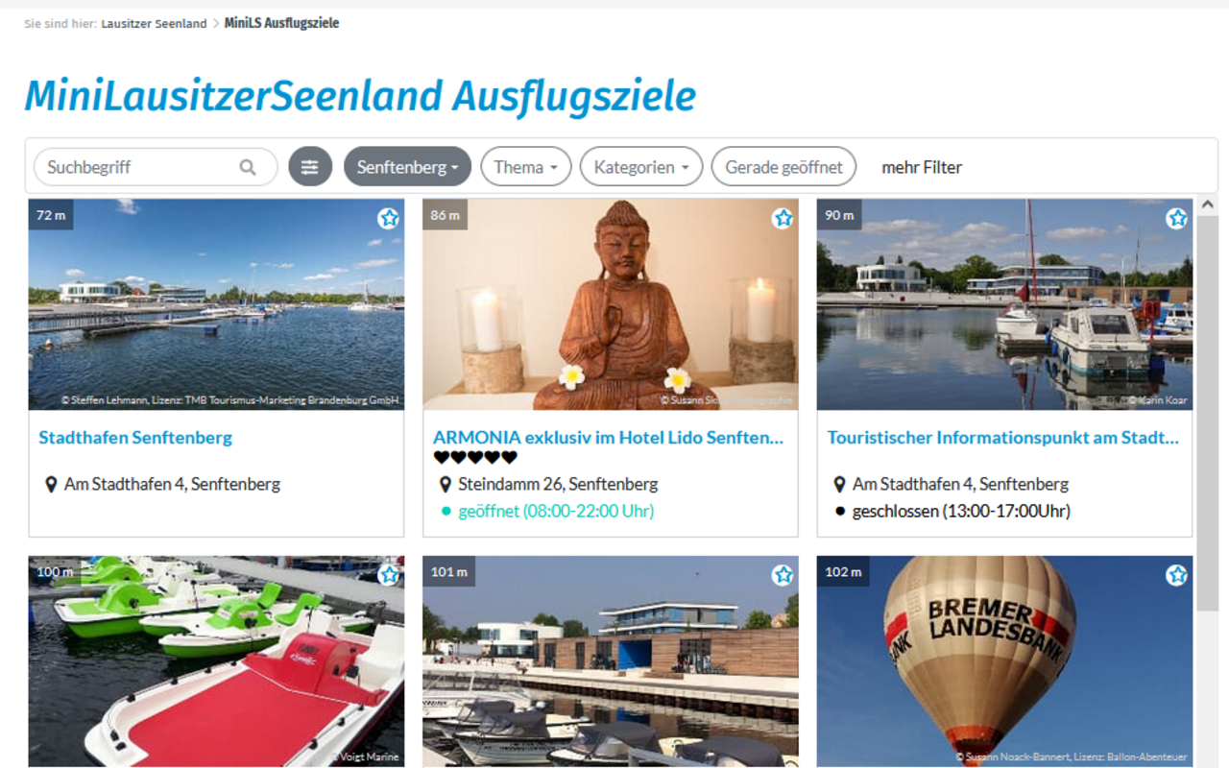This screenshot has width=1229, height=768.
Task: Expand the Senftenberg location dropdown
Action: [x=407, y=167]
